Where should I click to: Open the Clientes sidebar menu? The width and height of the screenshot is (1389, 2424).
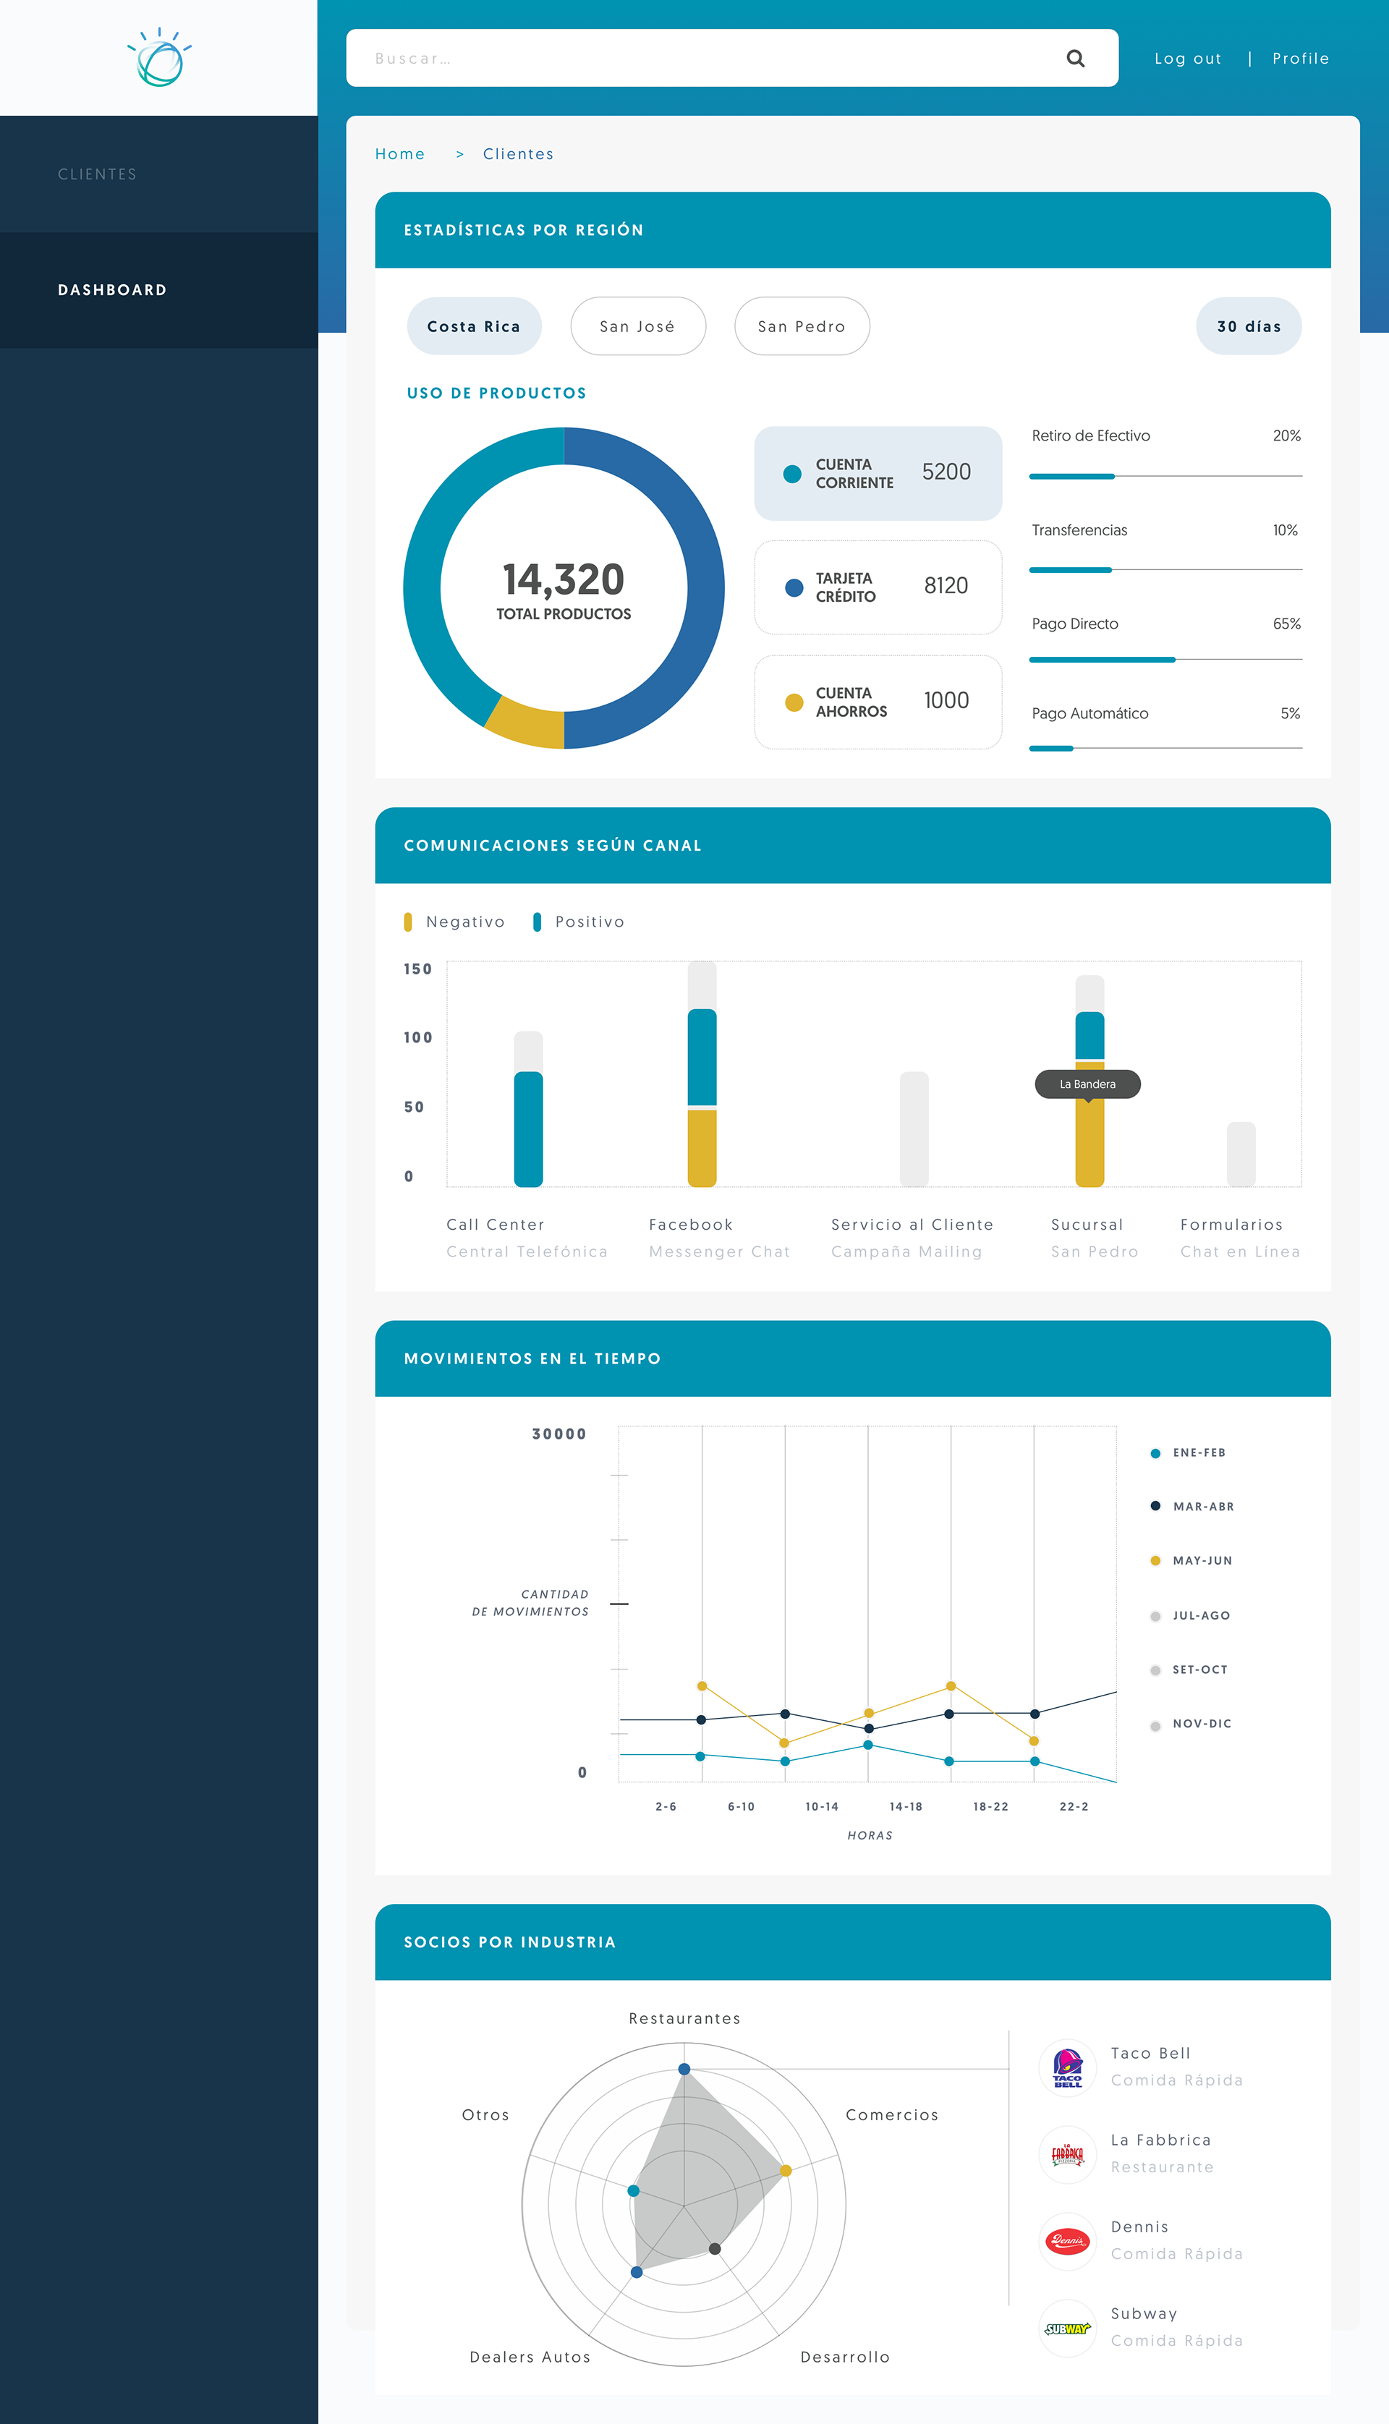click(x=98, y=174)
